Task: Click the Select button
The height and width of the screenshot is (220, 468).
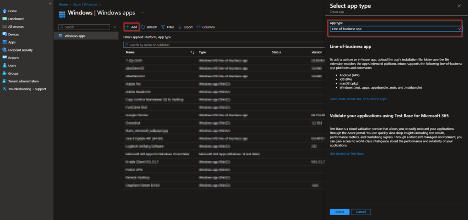Action: 340,212
